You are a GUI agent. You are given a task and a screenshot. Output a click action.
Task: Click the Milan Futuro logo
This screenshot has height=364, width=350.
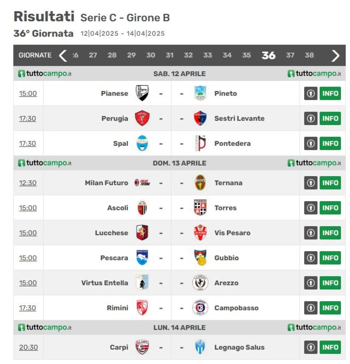click(x=142, y=183)
